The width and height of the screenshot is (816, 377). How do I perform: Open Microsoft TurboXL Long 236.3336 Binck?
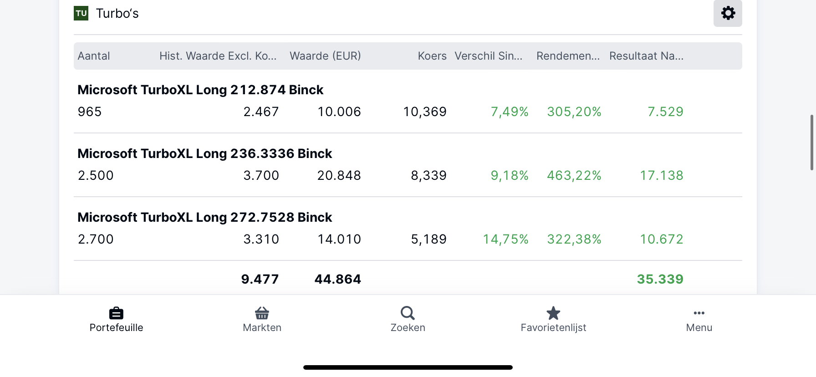click(205, 153)
